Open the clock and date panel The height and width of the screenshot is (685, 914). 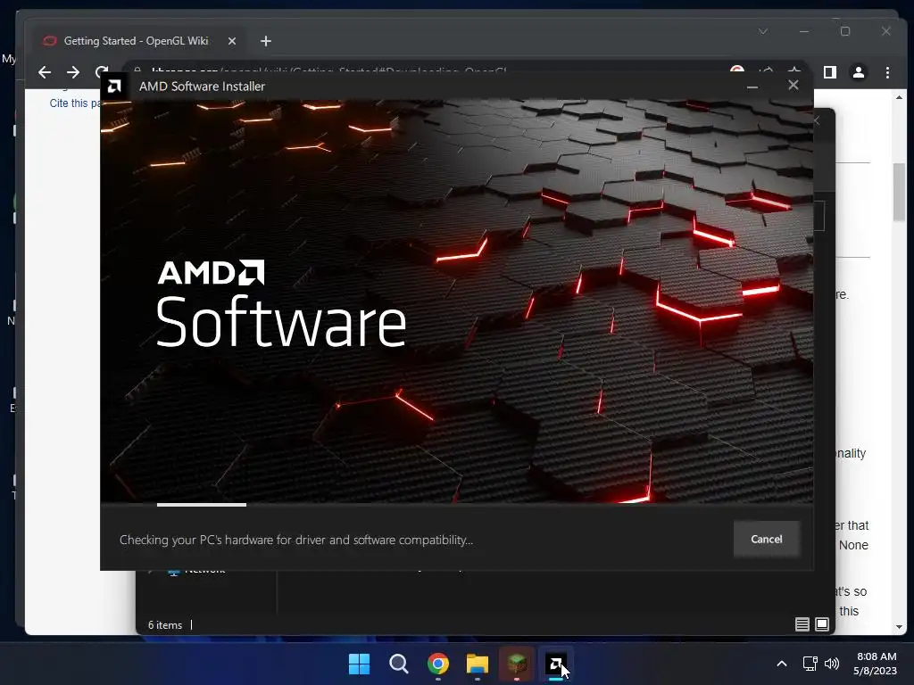(x=876, y=664)
